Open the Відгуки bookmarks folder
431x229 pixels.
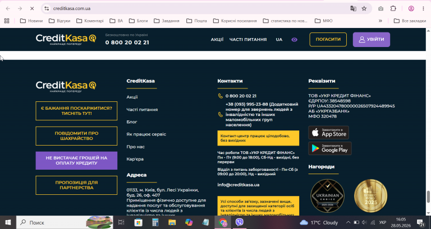59,21
